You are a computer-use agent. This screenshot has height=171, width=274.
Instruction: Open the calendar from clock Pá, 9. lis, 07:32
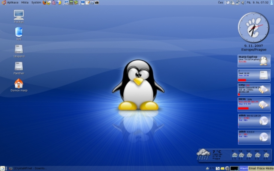point(257,3)
